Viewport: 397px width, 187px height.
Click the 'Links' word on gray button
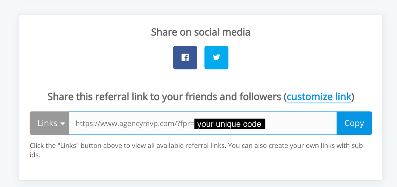pos(47,123)
